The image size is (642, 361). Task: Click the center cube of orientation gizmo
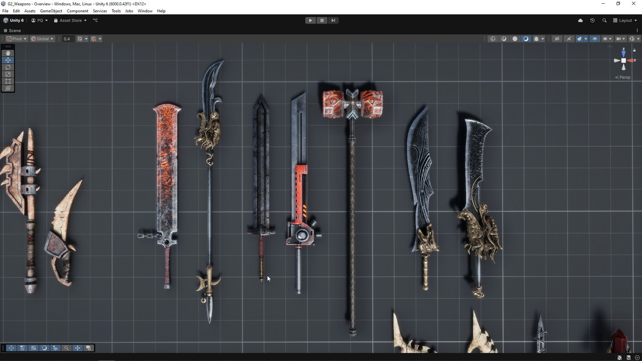tap(623, 60)
